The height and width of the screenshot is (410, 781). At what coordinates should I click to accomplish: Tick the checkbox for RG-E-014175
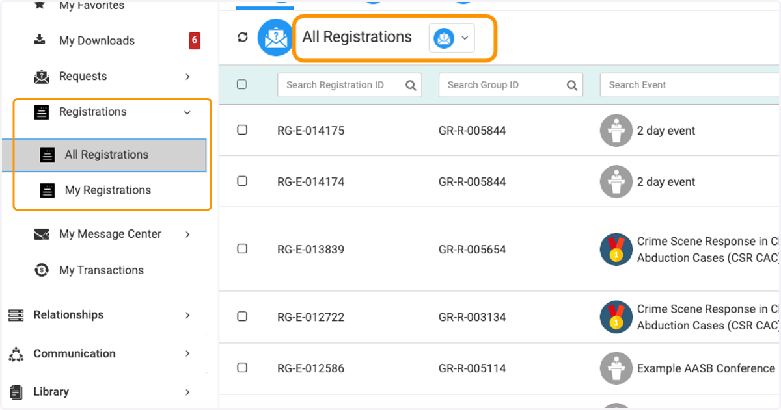tap(242, 130)
